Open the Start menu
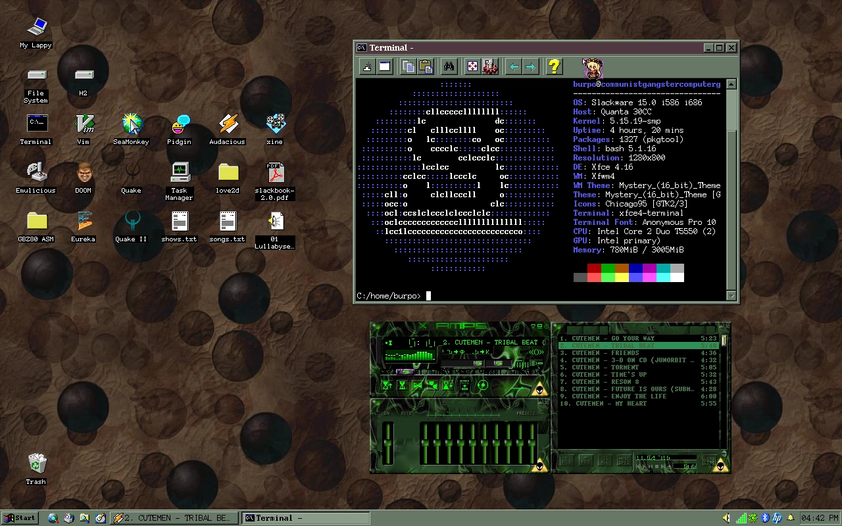842x526 pixels. coord(20,518)
